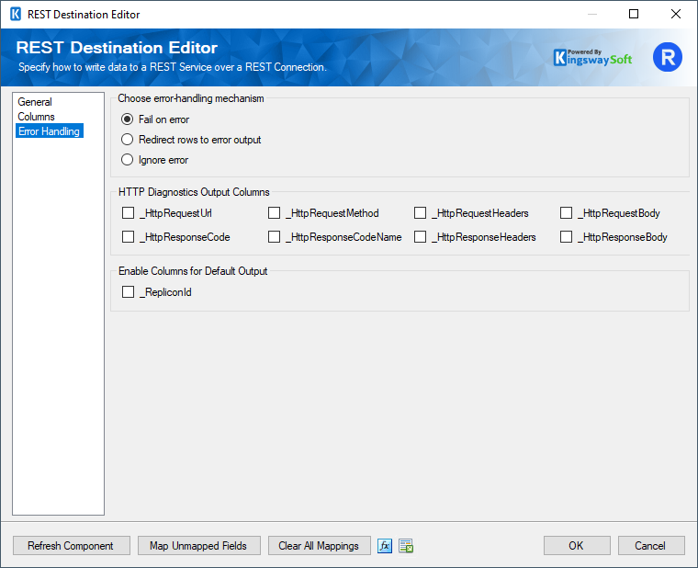Click the Refresh Component button
The height and width of the screenshot is (568, 698).
(x=72, y=546)
